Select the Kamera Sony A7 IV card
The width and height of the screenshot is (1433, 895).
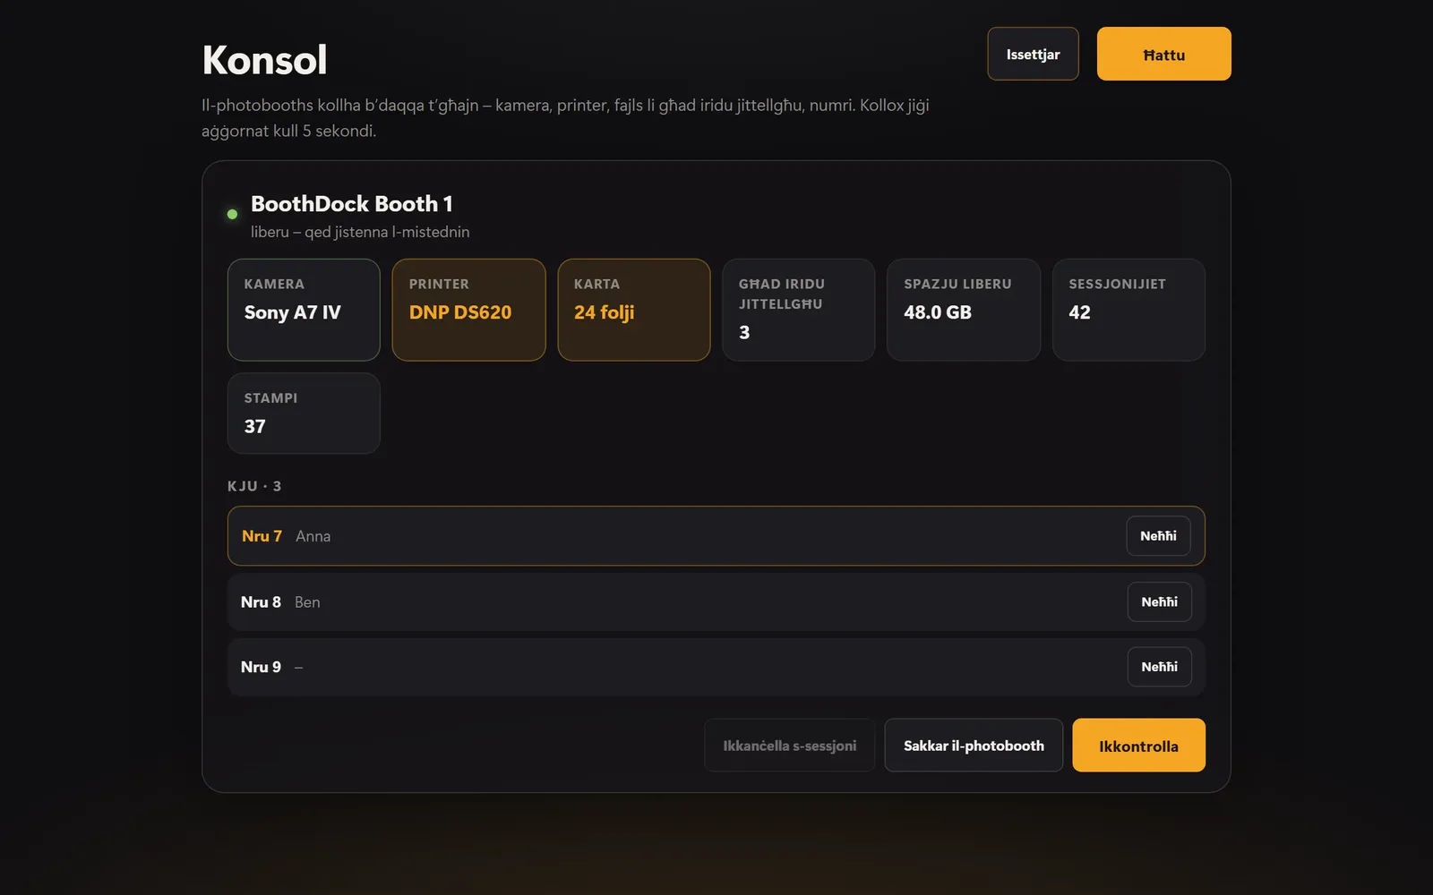coord(304,310)
